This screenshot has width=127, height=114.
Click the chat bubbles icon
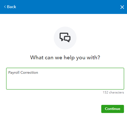[65, 37]
